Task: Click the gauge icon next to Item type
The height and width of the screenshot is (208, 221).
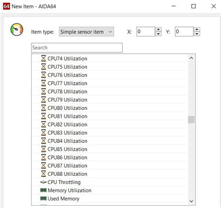Action: (x=17, y=29)
